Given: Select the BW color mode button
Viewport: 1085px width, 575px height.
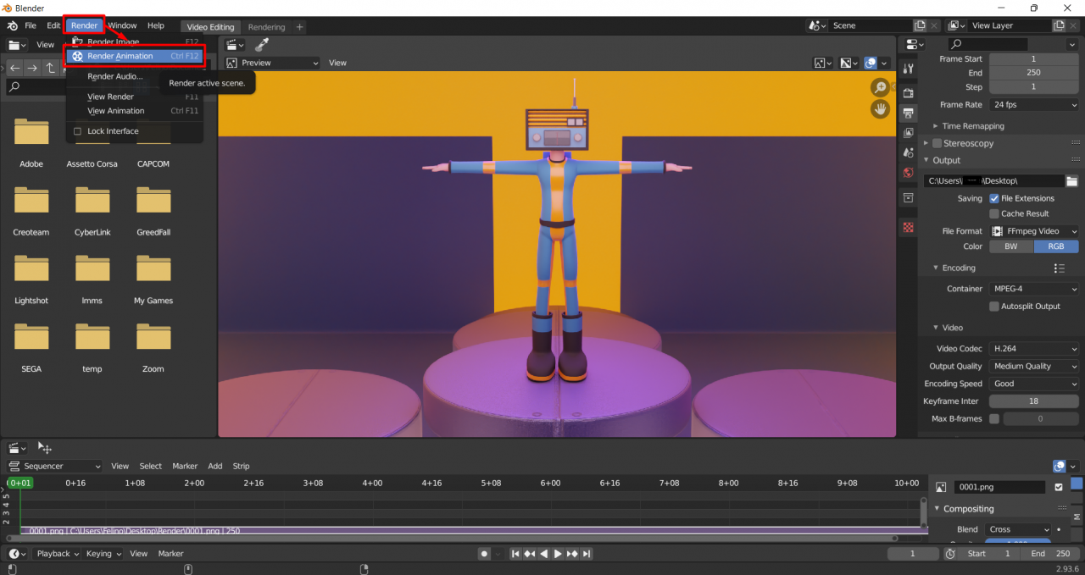Looking at the screenshot, I should pyautogui.click(x=1011, y=246).
